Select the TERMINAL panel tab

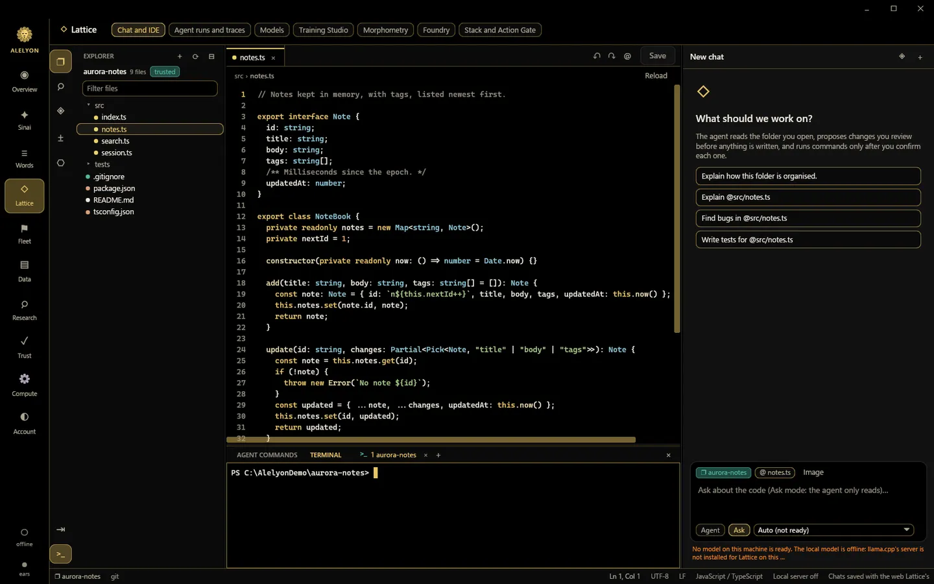(x=326, y=455)
